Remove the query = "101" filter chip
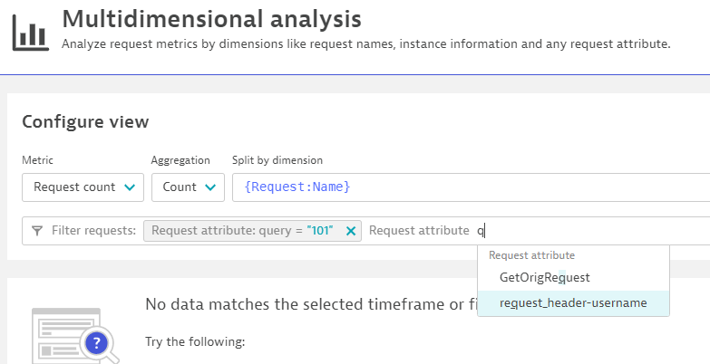This screenshot has width=710, height=364. (x=351, y=231)
